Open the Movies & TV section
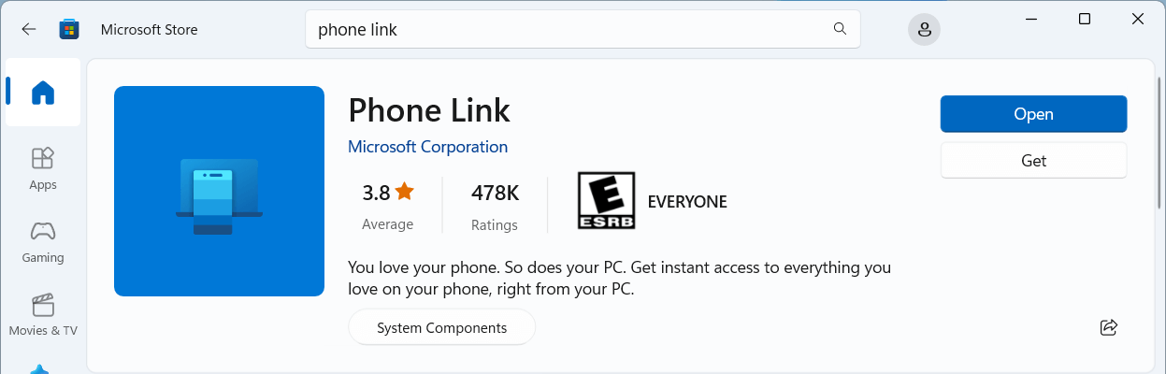This screenshot has width=1166, height=374. [x=43, y=315]
